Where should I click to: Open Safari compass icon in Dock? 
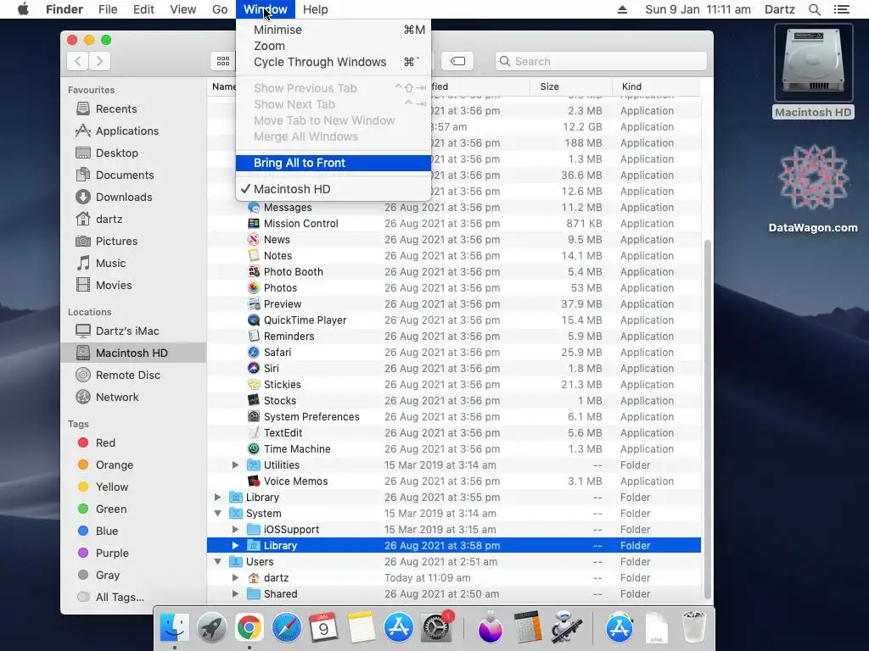click(287, 627)
